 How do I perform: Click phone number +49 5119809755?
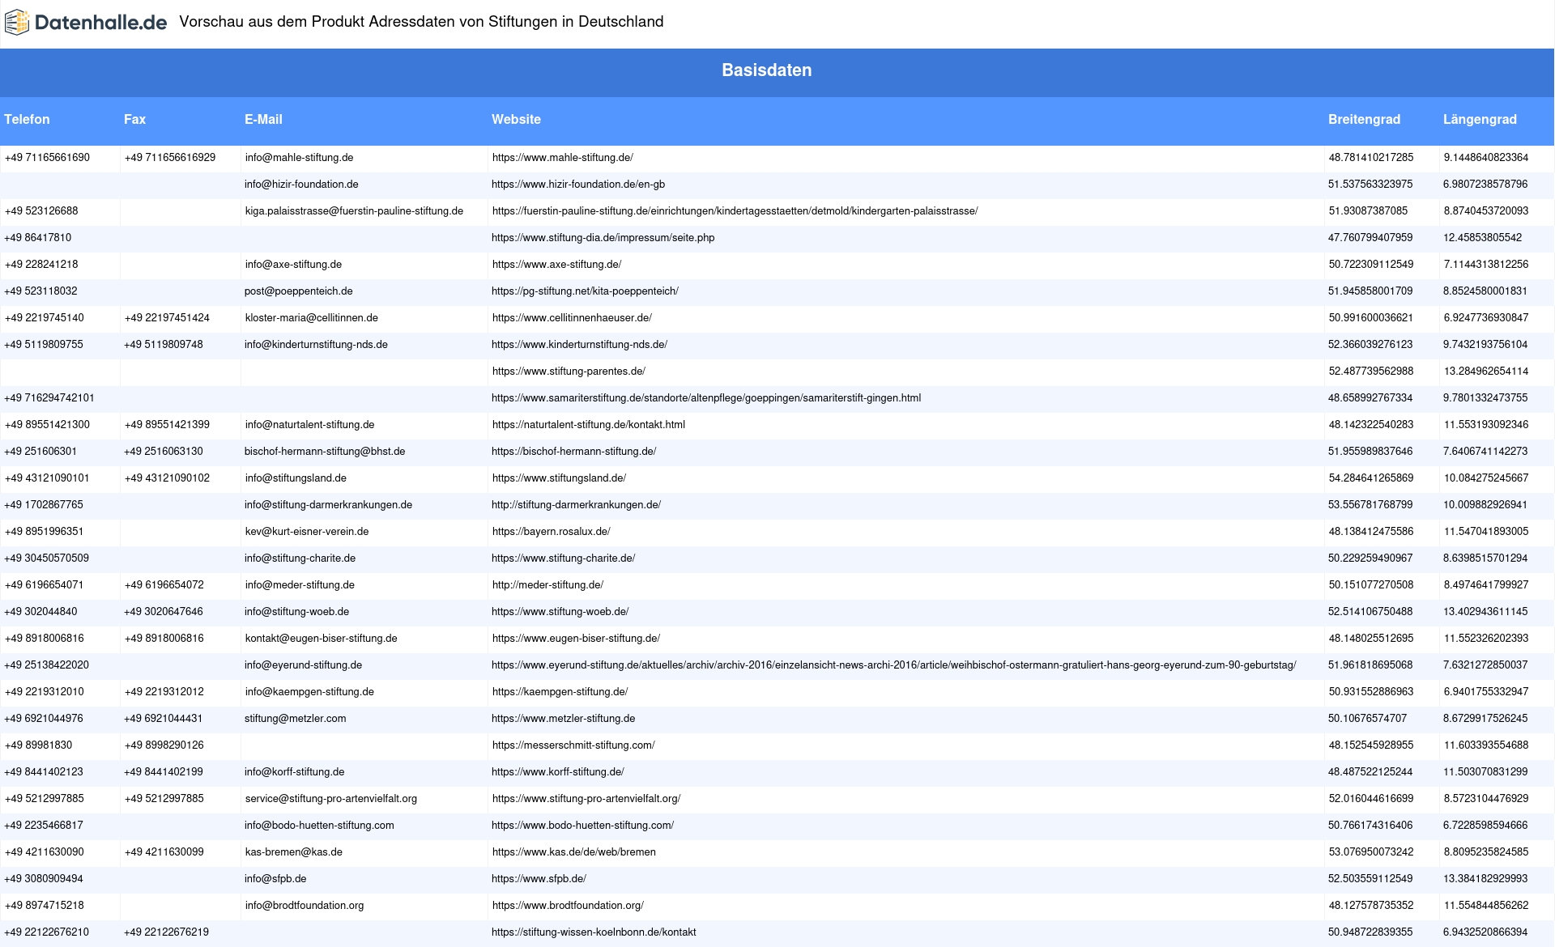coord(44,345)
